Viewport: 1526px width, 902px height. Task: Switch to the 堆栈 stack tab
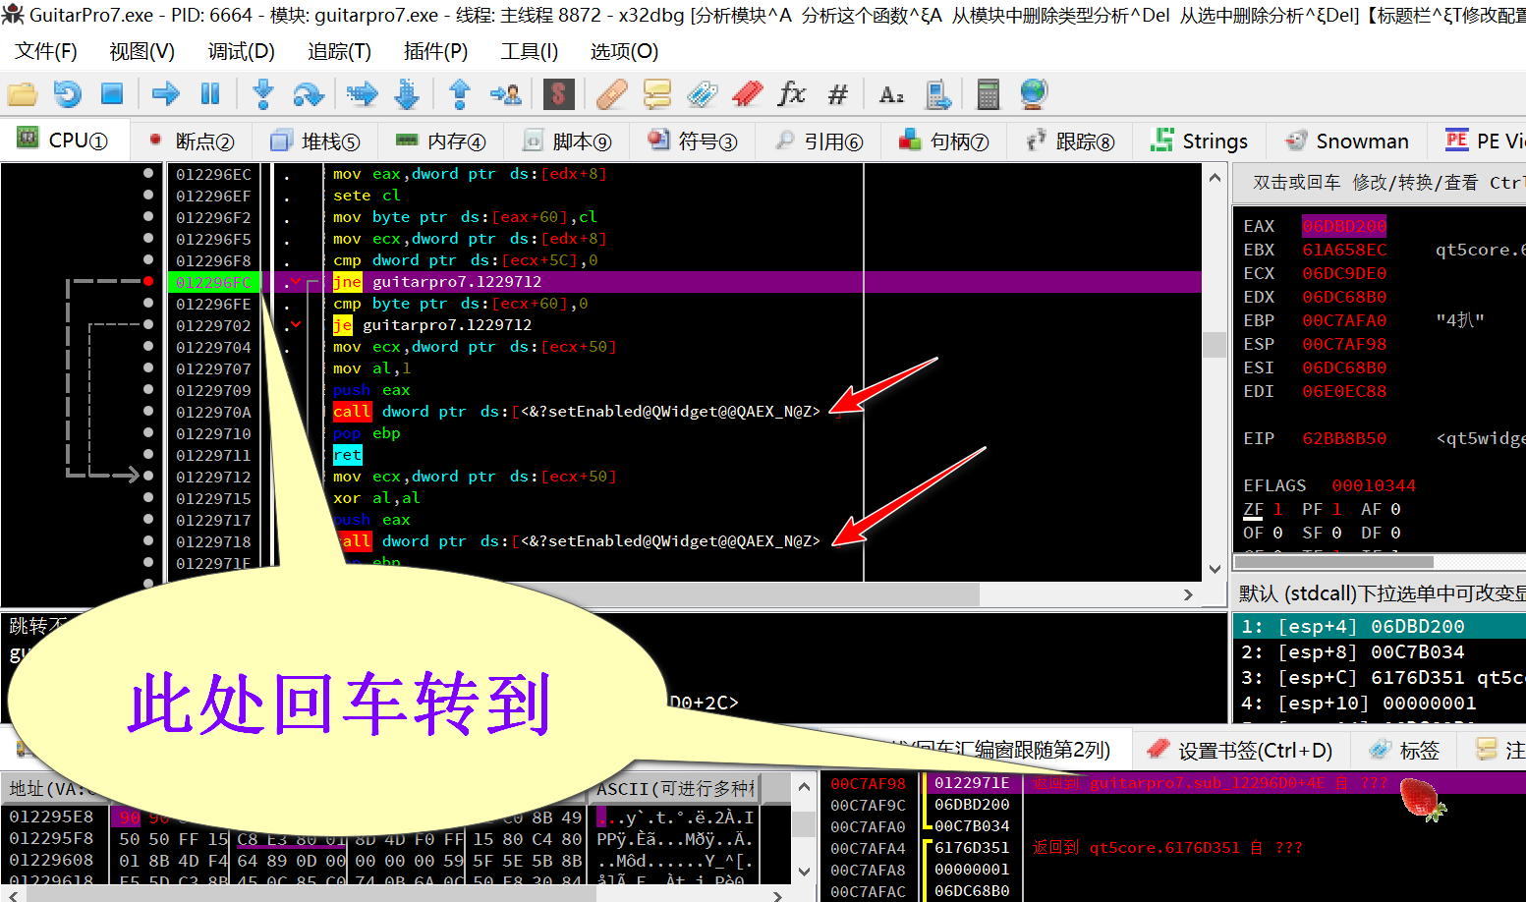click(x=316, y=141)
